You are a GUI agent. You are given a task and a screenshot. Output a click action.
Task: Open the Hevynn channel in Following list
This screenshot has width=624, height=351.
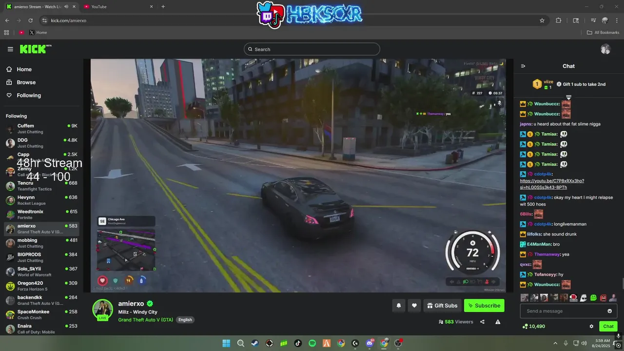(x=41, y=200)
